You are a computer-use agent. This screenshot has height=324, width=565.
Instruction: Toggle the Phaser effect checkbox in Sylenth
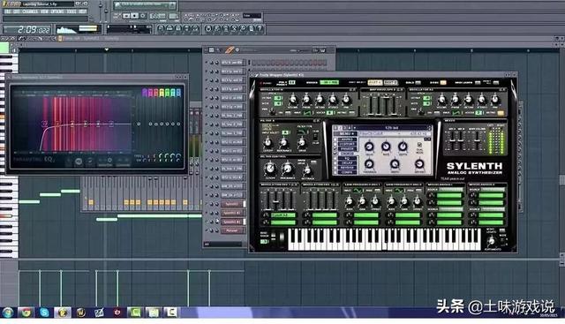coord(335,148)
